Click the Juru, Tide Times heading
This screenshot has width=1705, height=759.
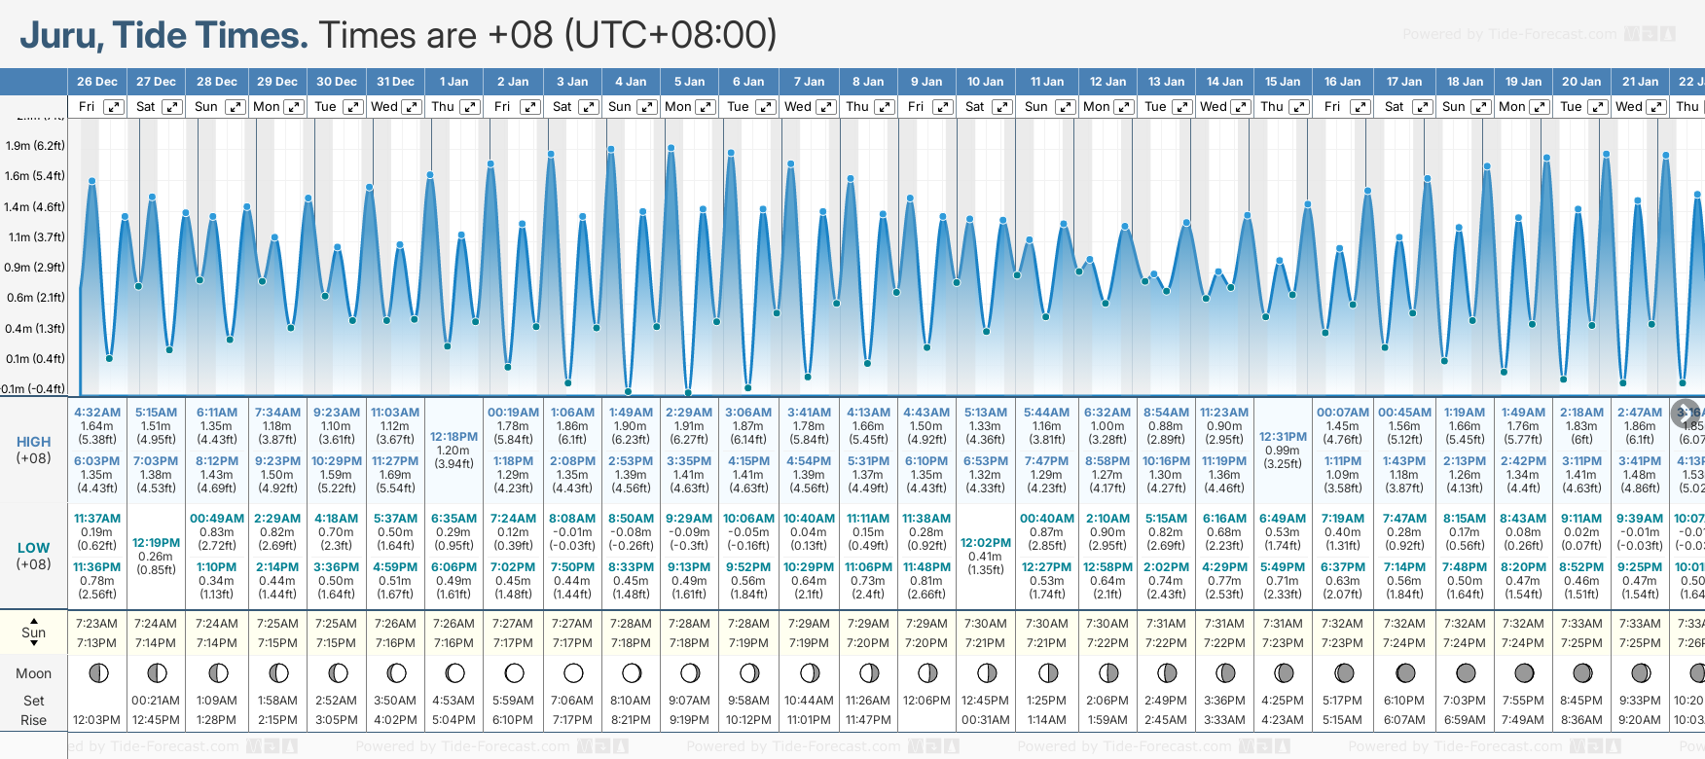point(163,36)
